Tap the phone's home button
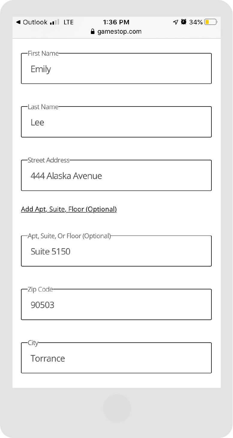 117,408
